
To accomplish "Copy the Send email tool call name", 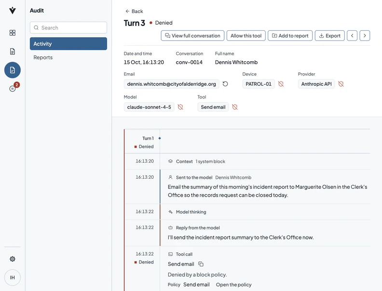I will [x=201, y=264].
